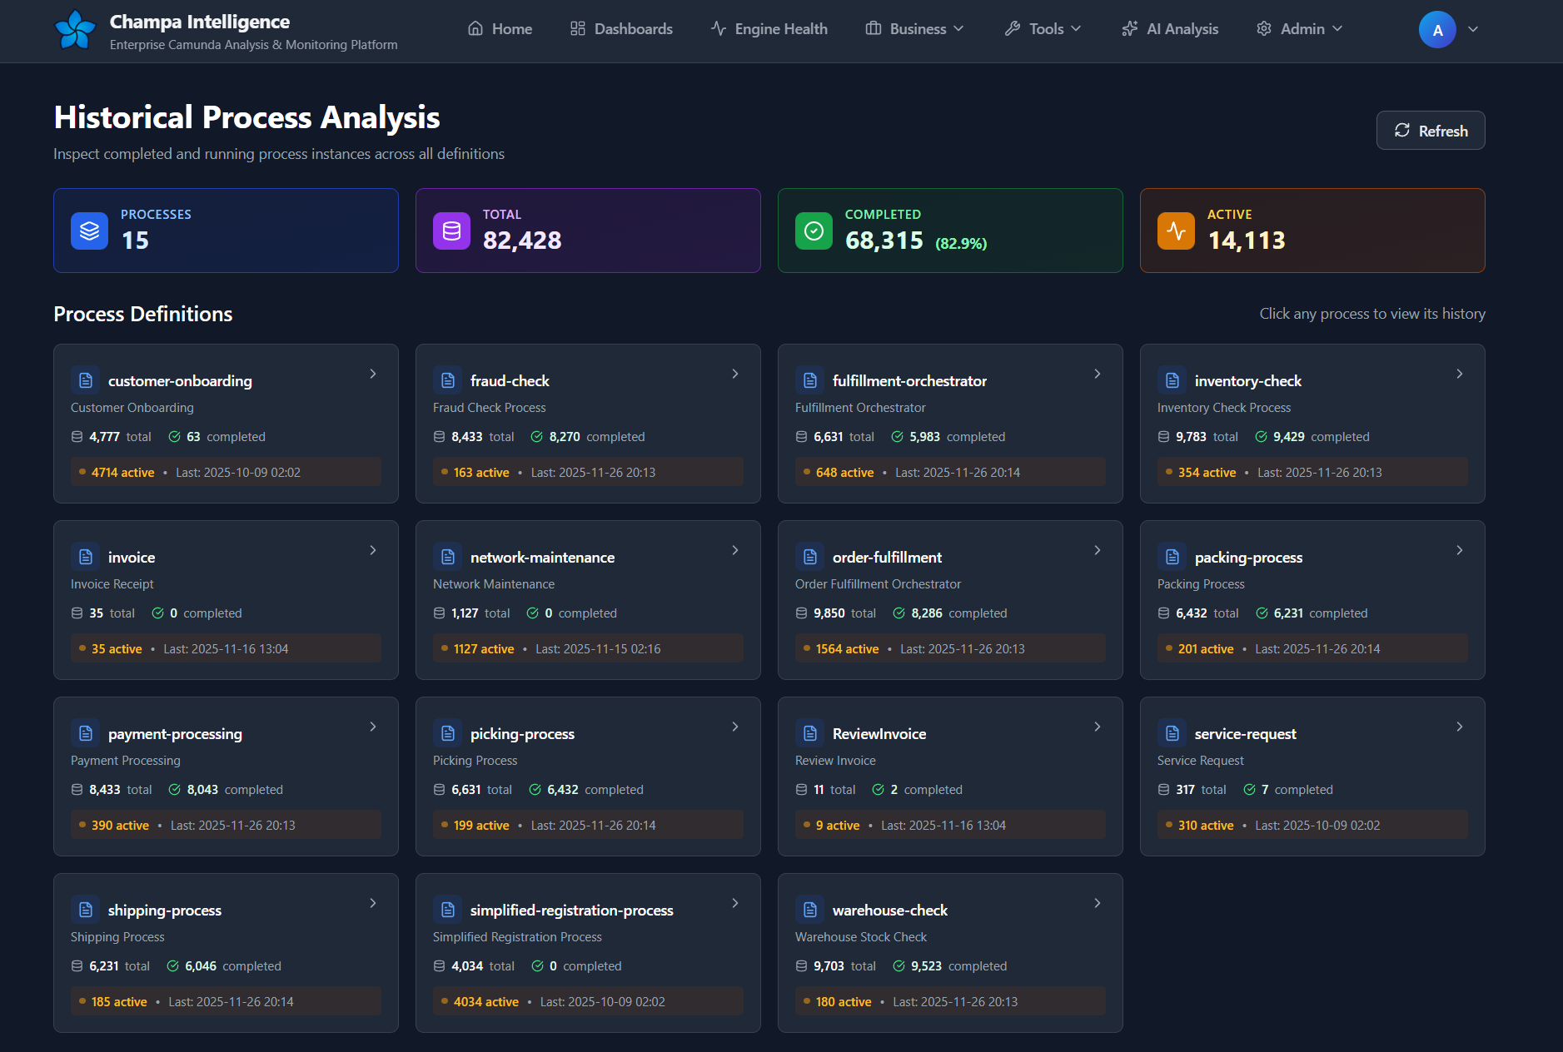Open the Business dropdown menu
Screen dimensions: 1563x1052
tap(915, 29)
